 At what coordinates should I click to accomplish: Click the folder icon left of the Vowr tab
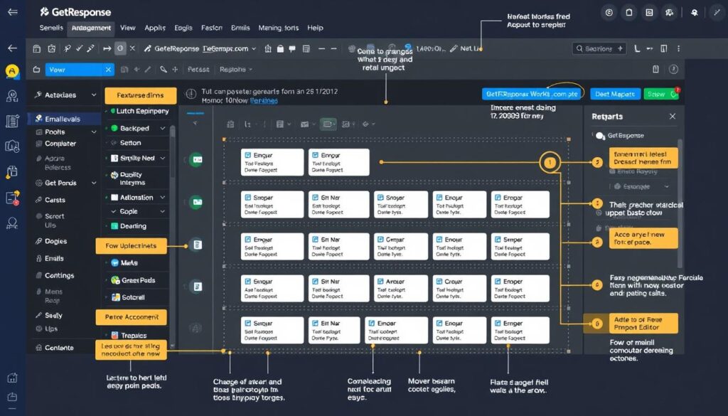(36, 70)
